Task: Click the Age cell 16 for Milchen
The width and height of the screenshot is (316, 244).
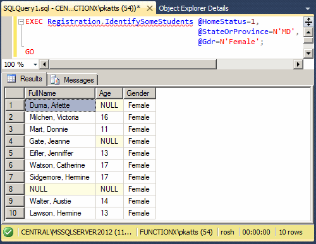Action: (109, 117)
